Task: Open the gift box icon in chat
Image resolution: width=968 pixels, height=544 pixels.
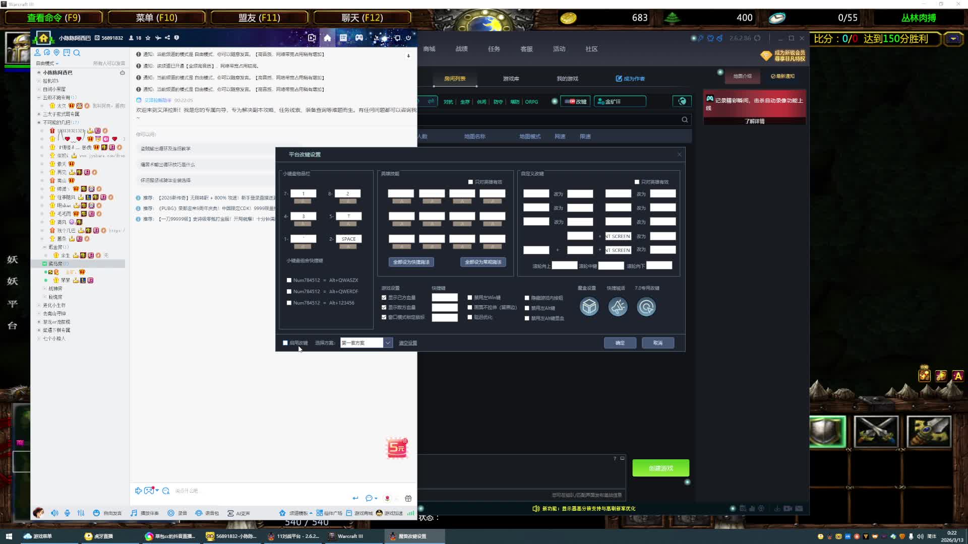Action: 408,498
